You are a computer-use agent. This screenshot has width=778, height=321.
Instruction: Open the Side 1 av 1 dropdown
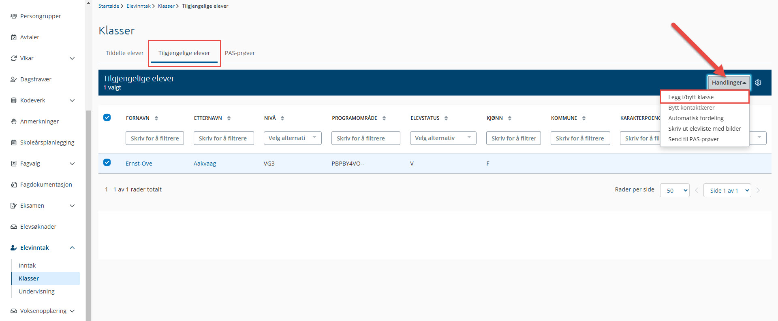click(x=727, y=190)
